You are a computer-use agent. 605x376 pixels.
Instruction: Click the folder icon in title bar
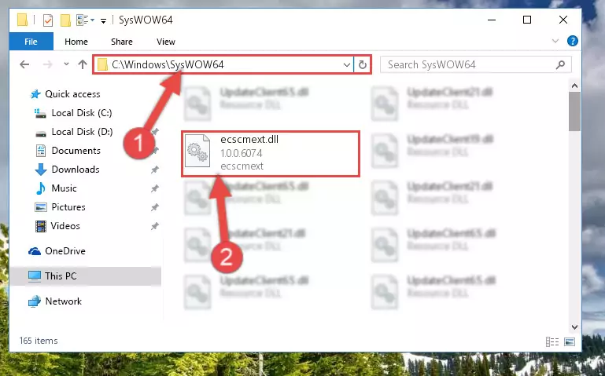(x=22, y=20)
